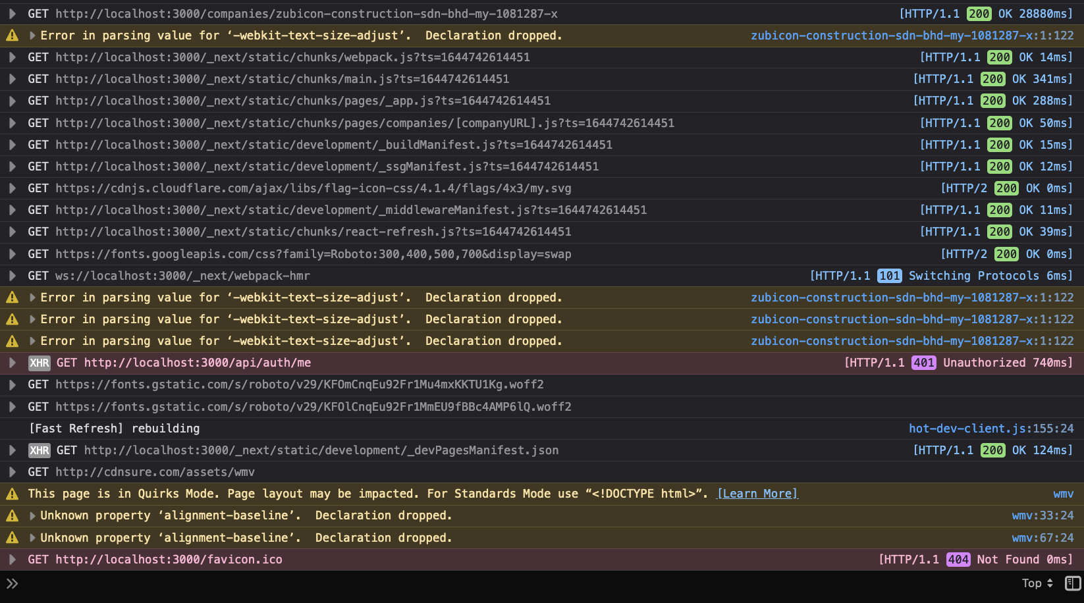Expand the first webkit-text-size-adjust parsing error

[x=32, y=35]
